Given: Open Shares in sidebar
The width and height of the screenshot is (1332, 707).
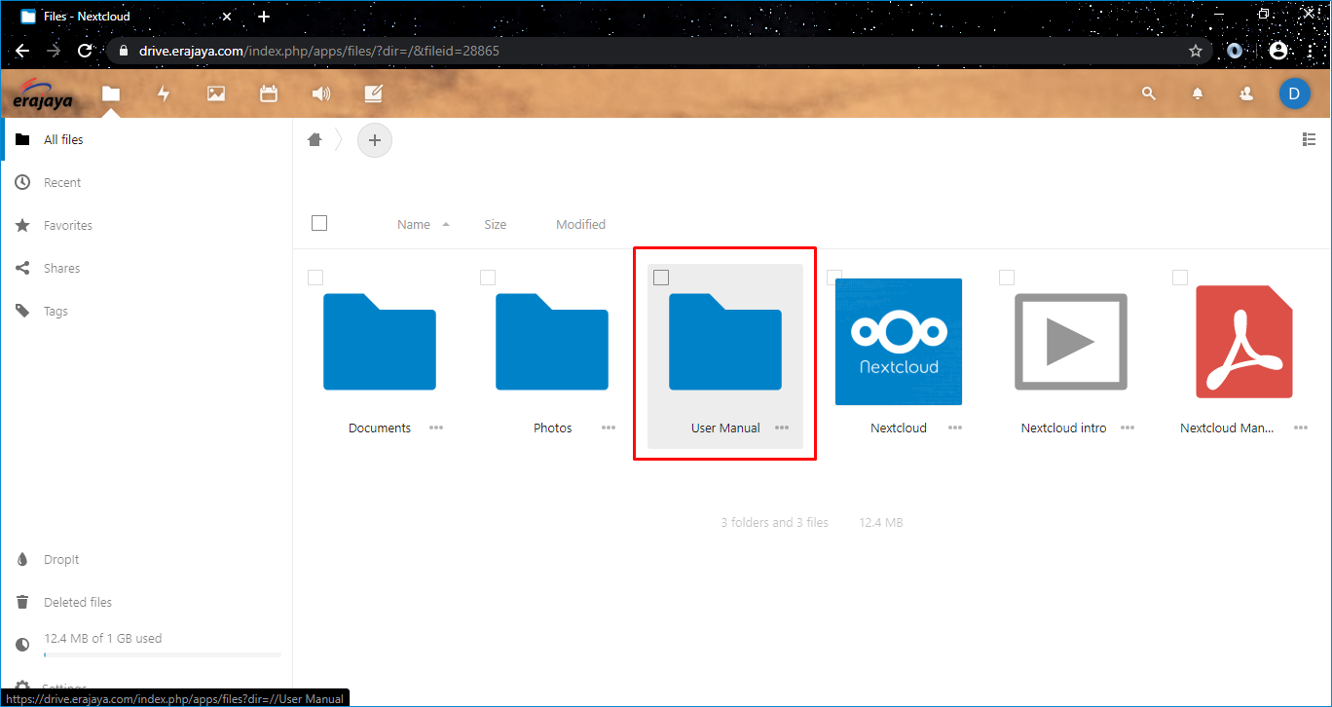Looking at the screenshot, I should click(x=146, y=268).
